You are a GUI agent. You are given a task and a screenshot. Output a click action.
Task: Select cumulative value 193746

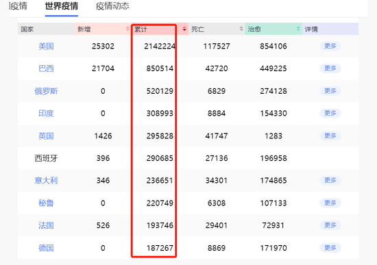click(x=160, y=225)
